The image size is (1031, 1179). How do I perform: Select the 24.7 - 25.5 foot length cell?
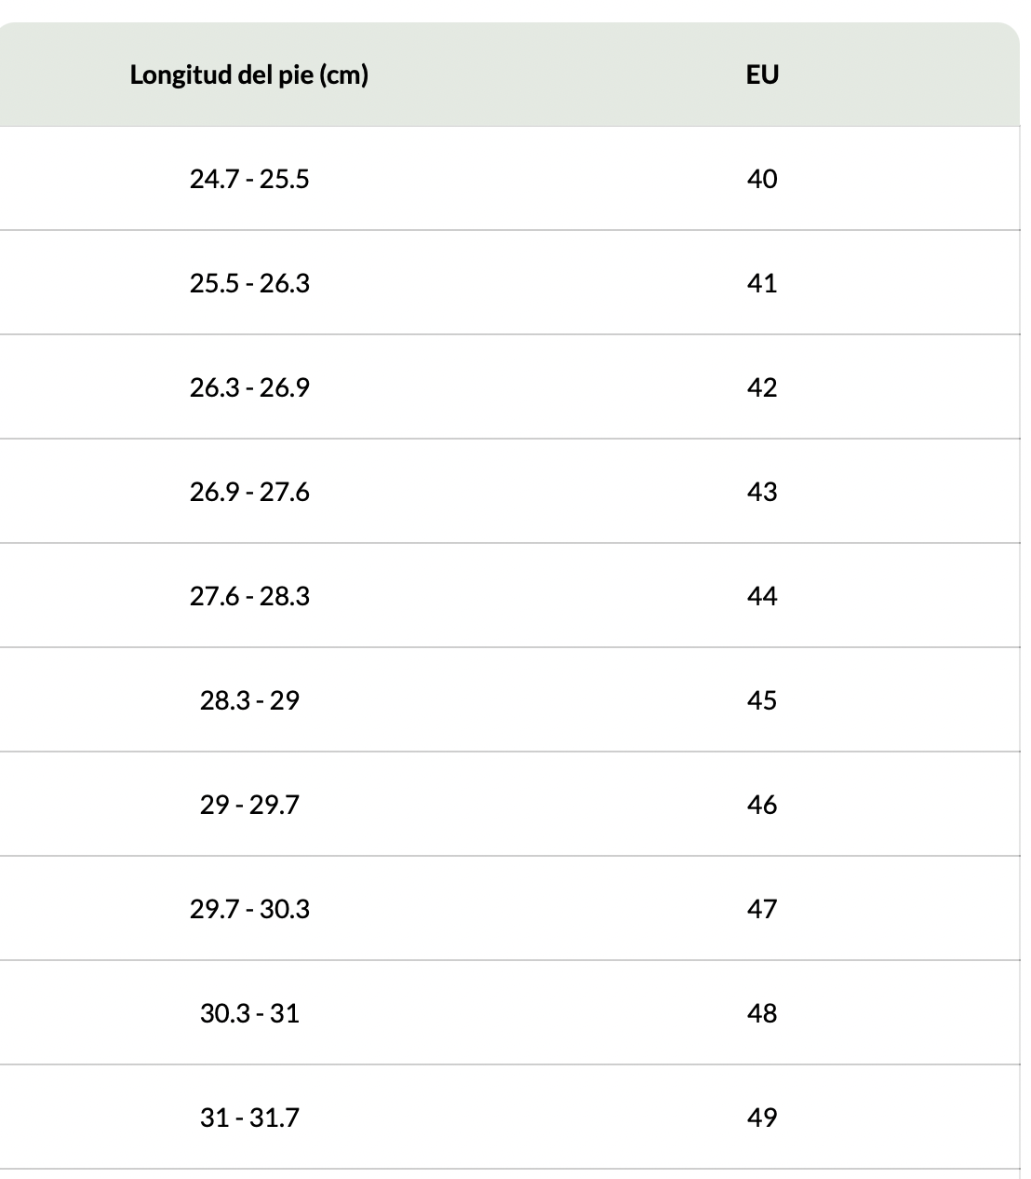coord(249,179)
